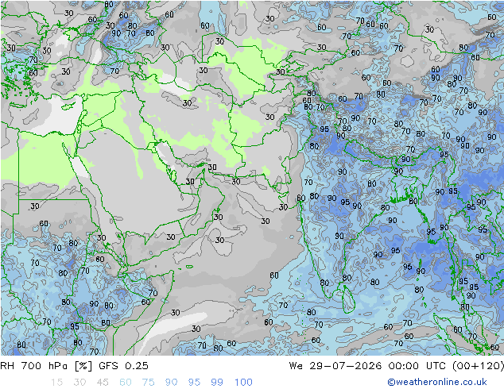This screenshot has height=389, width=504.
Task: Click the forecast date 'We 29-07-2026 00:00 UTC'
Action: click(369, 365)
